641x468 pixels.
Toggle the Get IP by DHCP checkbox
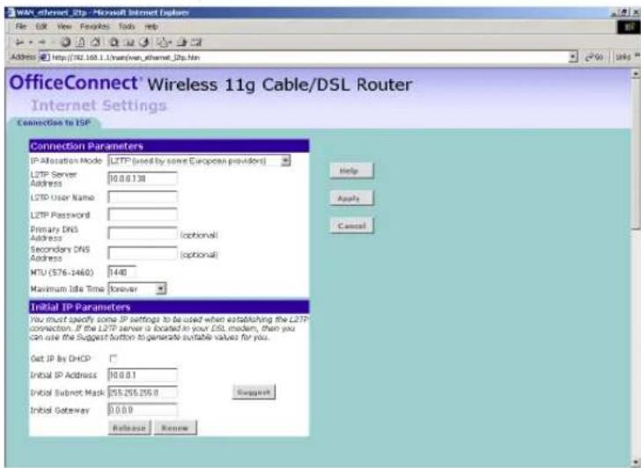click(113, 359)
